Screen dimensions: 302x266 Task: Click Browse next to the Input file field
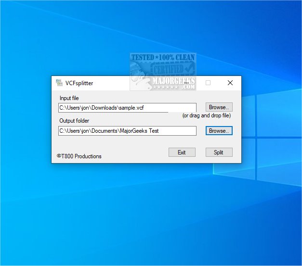pos(219,107)
